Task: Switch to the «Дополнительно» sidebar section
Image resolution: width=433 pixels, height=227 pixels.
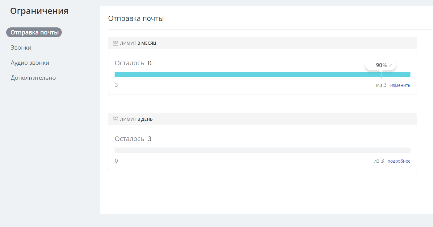Action: pos(33,78)
